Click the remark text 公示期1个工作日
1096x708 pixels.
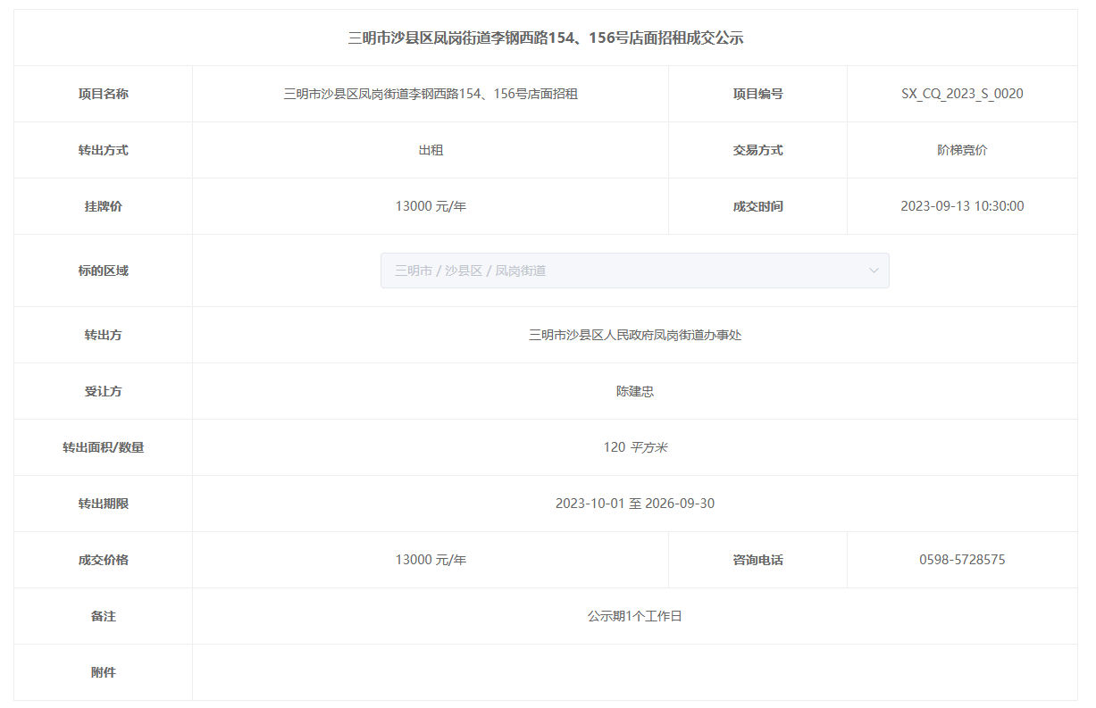coord(634,616)
